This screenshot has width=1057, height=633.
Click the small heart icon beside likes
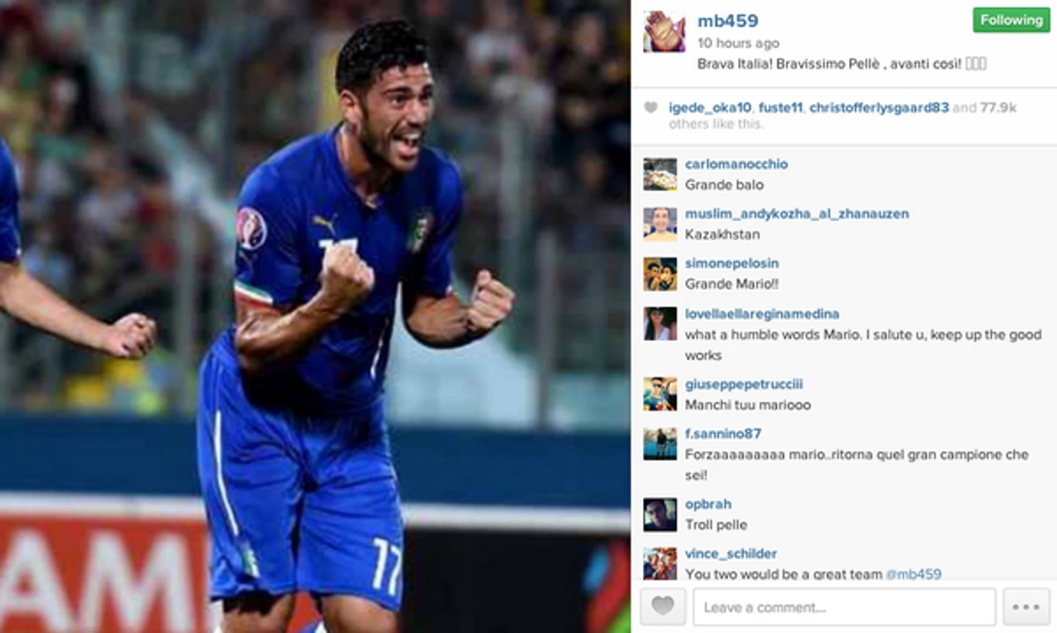(x=651, y=108)
